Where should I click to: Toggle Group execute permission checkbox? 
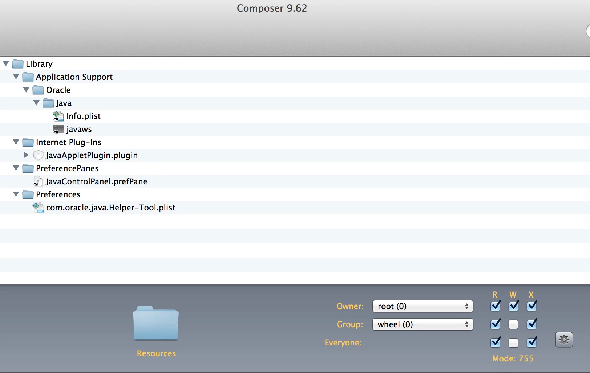(x=532, y=324)
